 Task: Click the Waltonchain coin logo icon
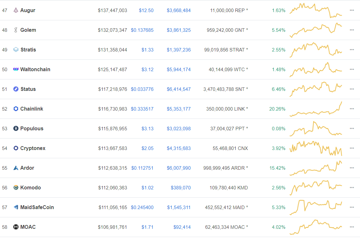[x=16, y=69]
